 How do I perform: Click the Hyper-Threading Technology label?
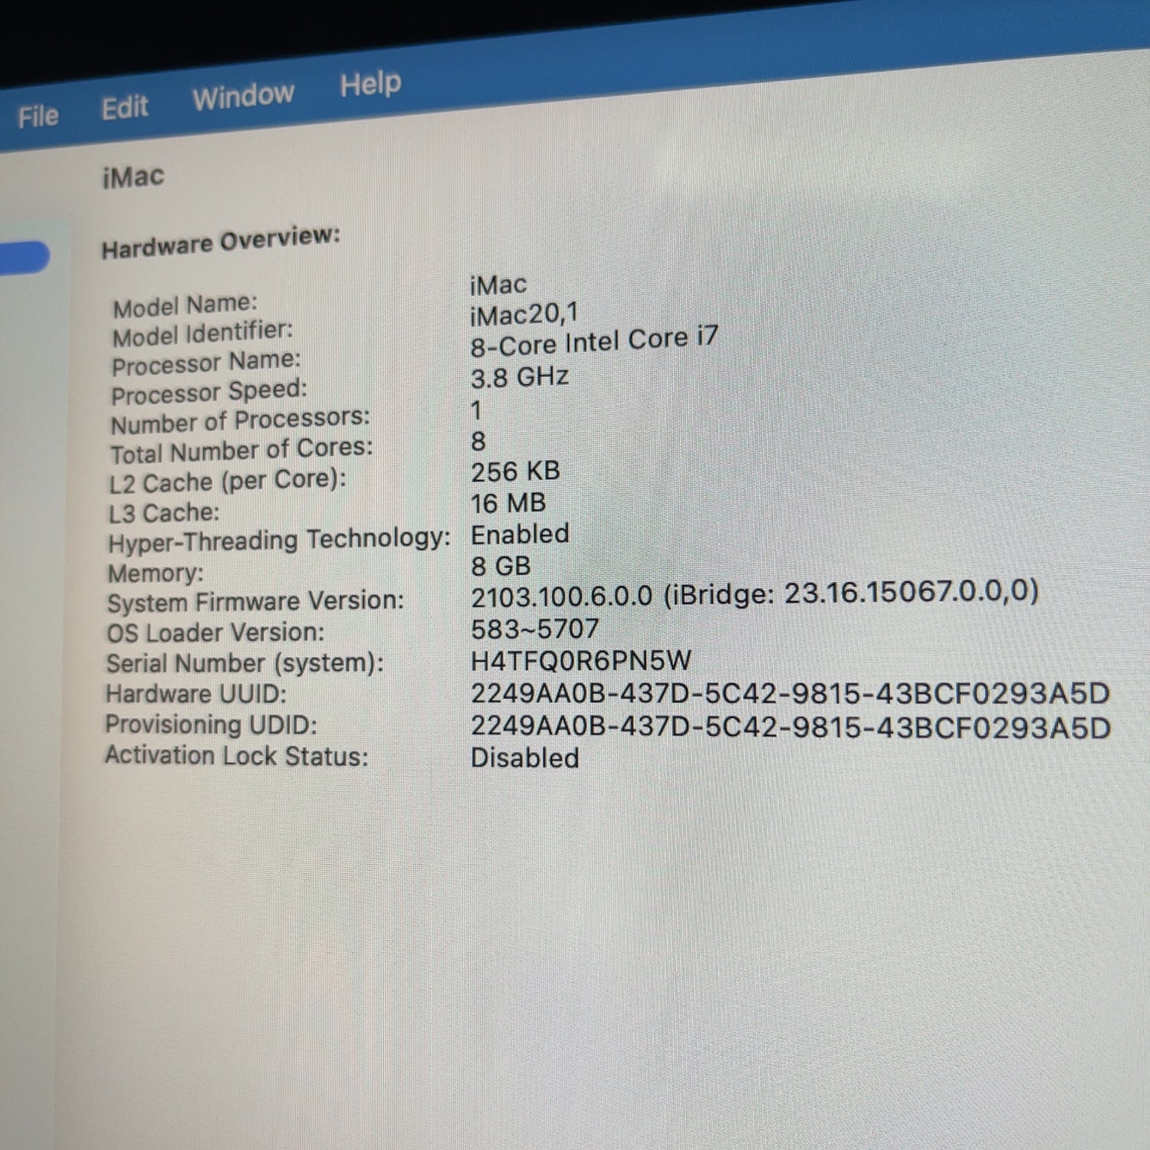click(x=280, y=540)
